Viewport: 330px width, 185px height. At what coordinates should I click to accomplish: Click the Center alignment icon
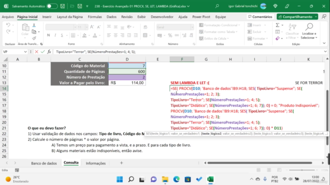[x=115, y=35]
